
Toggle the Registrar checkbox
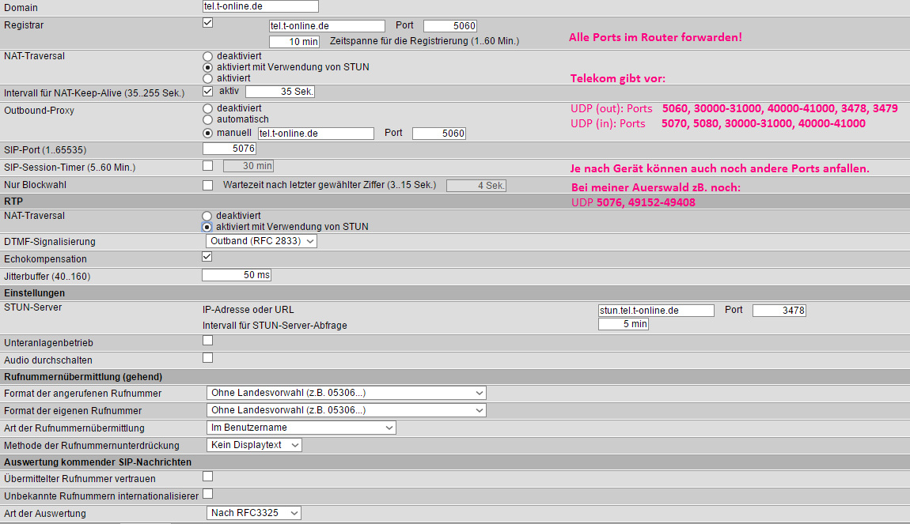pyautogui.click(x=208, y=23)
